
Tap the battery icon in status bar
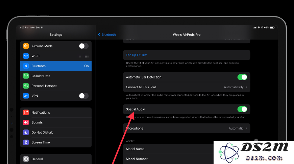272,28
